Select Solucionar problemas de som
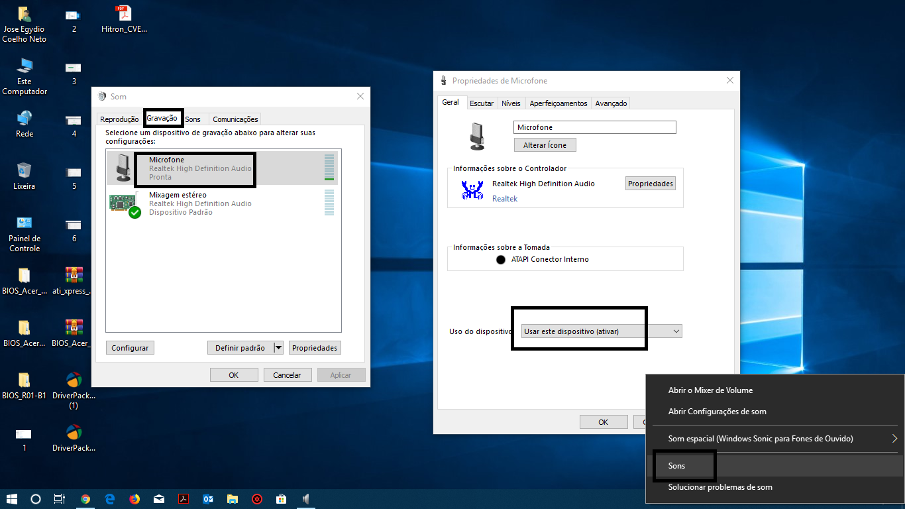The image size is (905, 509). [720, 487]
